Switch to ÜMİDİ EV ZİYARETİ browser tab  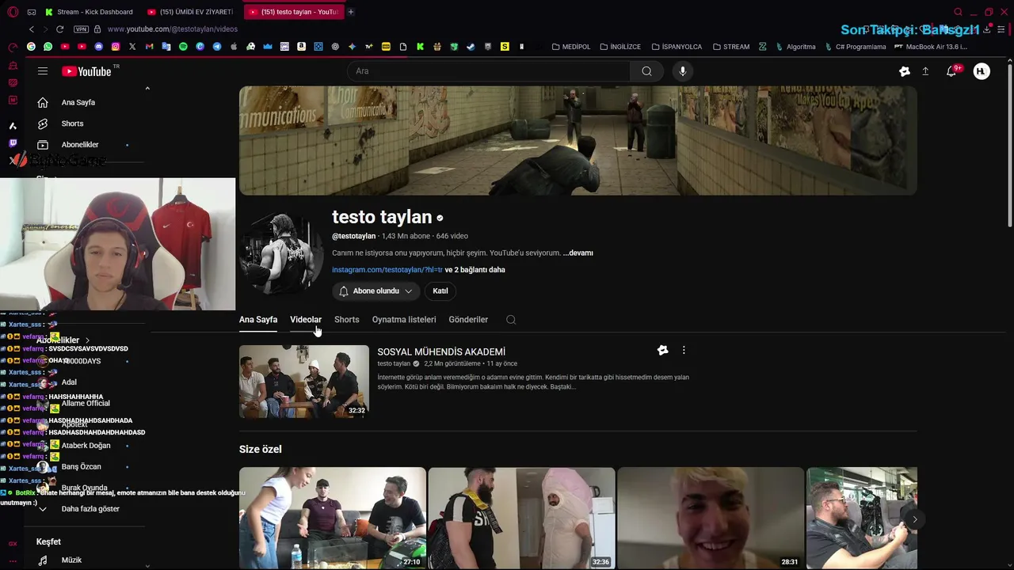190,12
